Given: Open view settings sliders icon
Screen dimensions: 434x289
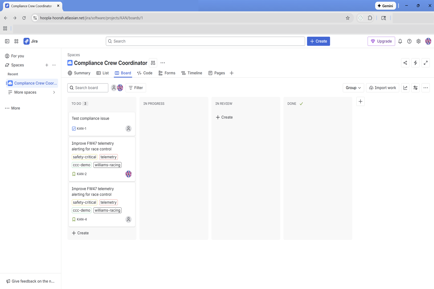Looking at the screenshot, I should click(x=415, y=88).
